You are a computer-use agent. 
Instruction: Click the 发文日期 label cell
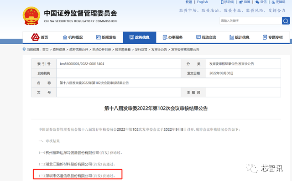click(x=193, y=73)
